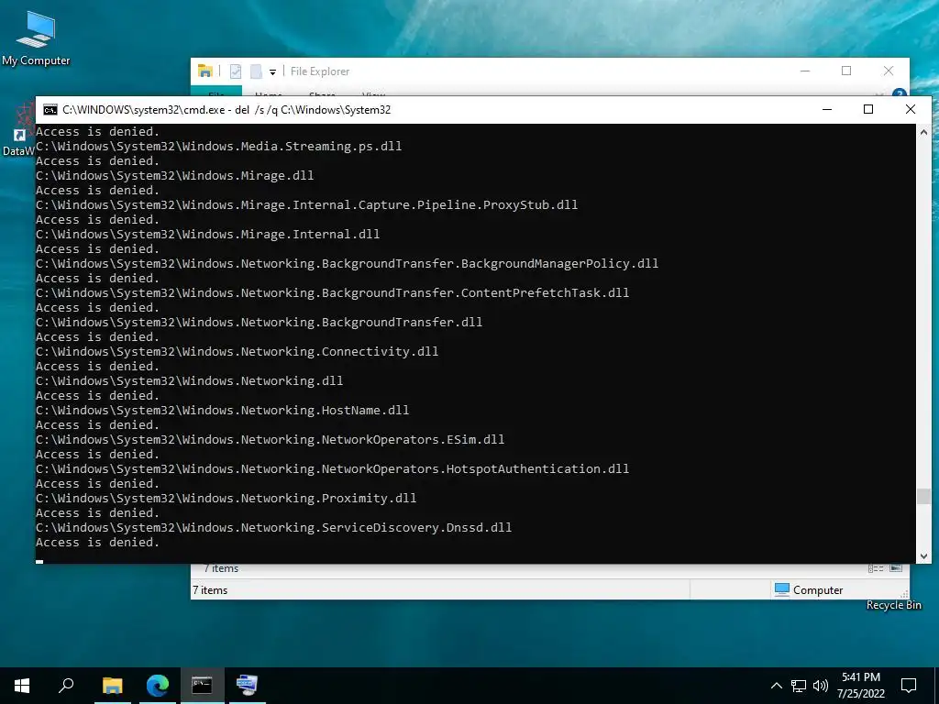939x704 pixels.
Task: Click the Windows.Media.Streaming.ps.dll line
Action: 219,146
